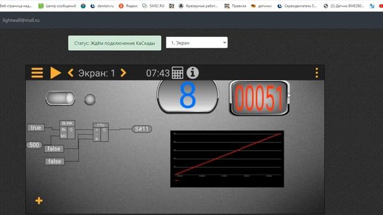This screenshot has width=383, height=215.
Task: Add an element with the plus icon
Action: (x=39, y=201)
